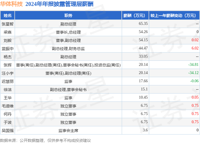
Task: Select salary value 3.6
Action: pyautogui.click(x=145, y=130)
